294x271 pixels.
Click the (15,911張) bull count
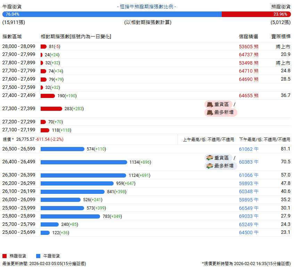pos(14,22)
